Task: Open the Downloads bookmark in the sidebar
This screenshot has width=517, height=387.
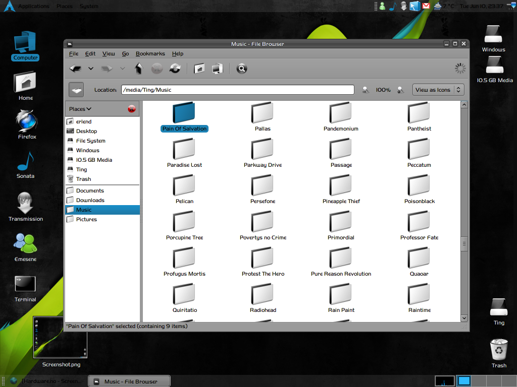Action: point(102,200)
